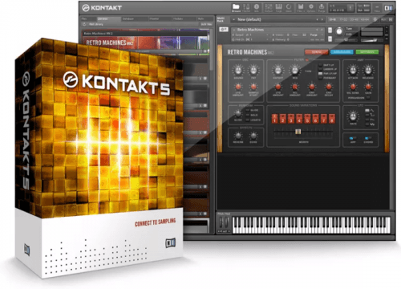Click the Info toolbar icon
Screen dimensions: 401x289
(x=257, y=8)
